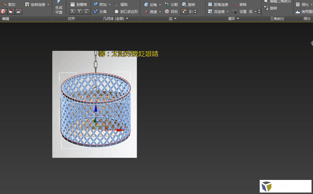Toggle the Y axis align button

click(79, 11)
